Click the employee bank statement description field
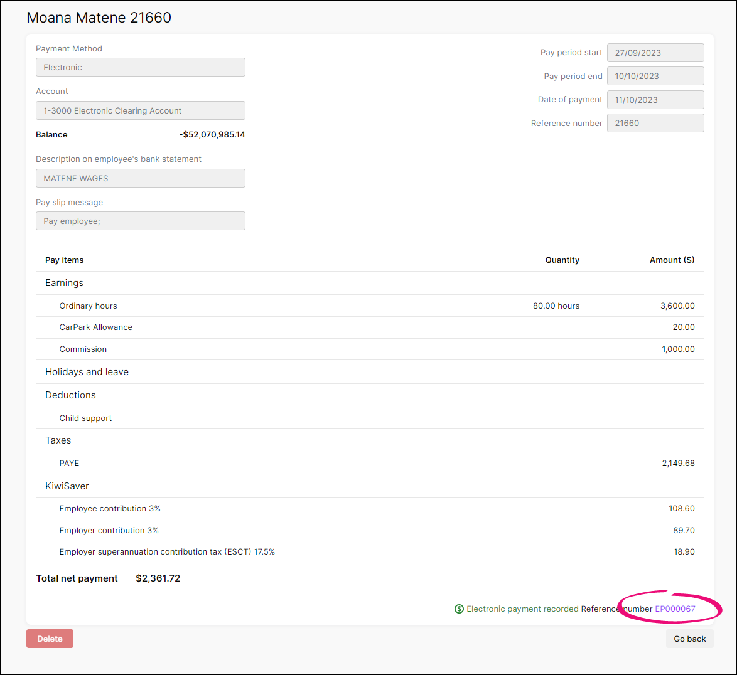This screenshot has width=737, height=675. pyautogui.click(x=140, y=178)
